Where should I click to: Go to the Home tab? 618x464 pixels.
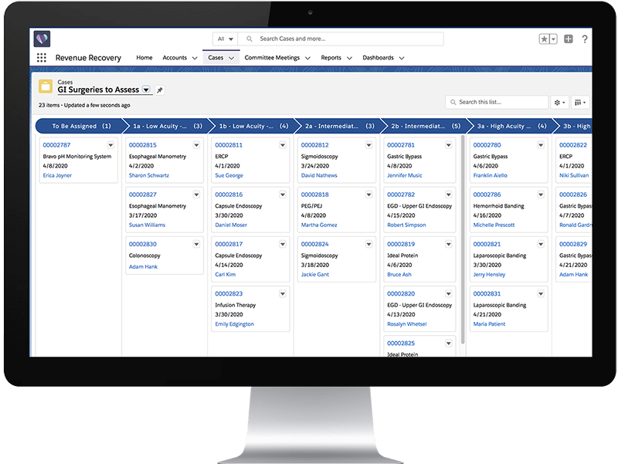(x=144, y=58)
